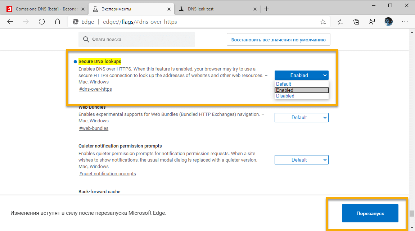Click the profile avatar icon
415x231 pixels.
[x=388, y=22]
